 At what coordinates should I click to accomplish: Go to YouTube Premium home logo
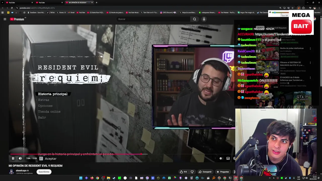pyautogui.click(x=17, y=19)
